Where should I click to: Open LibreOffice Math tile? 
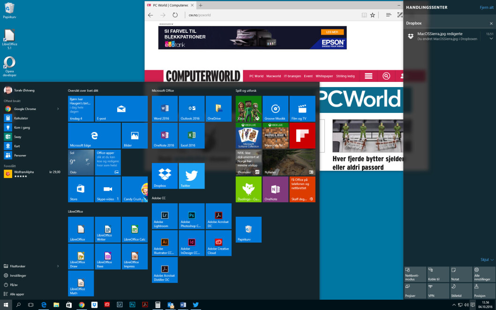(81, 283)
